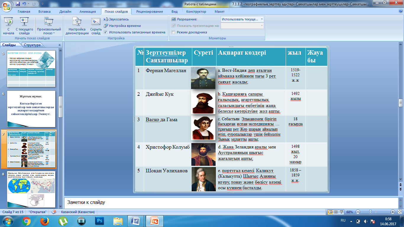Viewport: 404px width, 227px height.
Task: Save the presentation from the quick access toolbar
Action: click(x=18, y=4)
